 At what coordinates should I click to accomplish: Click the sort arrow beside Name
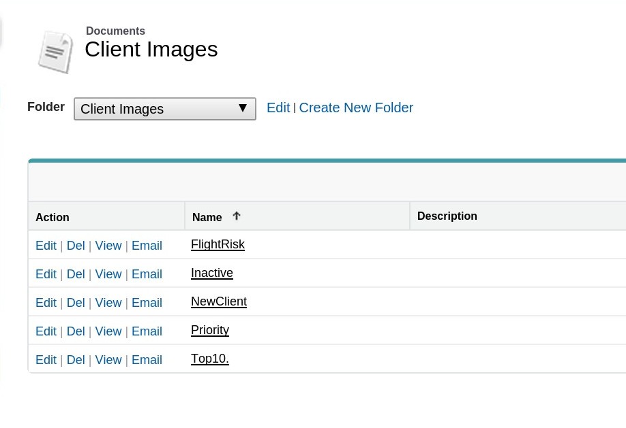pos(237,216)
